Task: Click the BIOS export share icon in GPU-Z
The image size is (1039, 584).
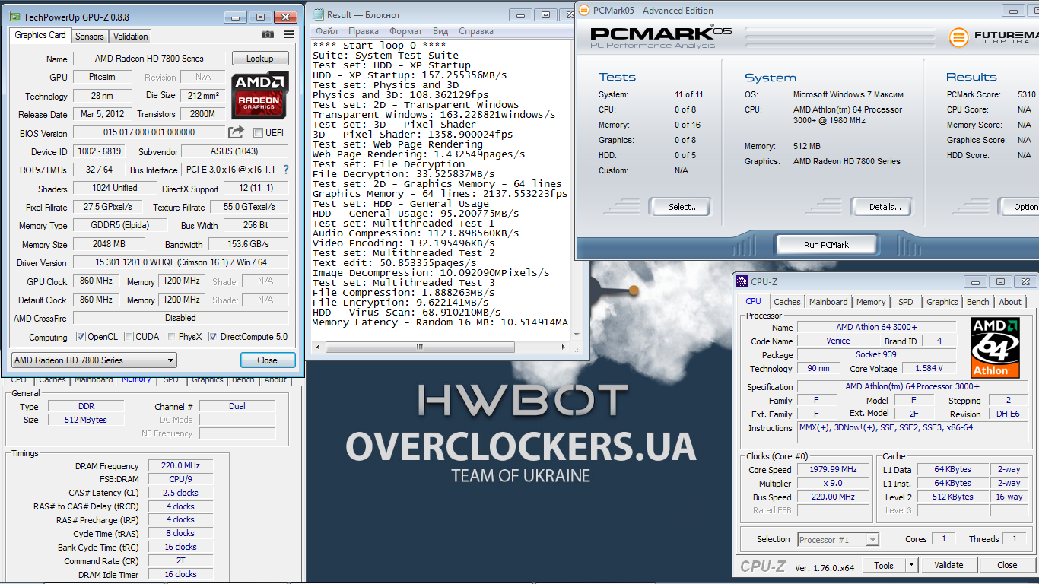Action: pos(237,132)
